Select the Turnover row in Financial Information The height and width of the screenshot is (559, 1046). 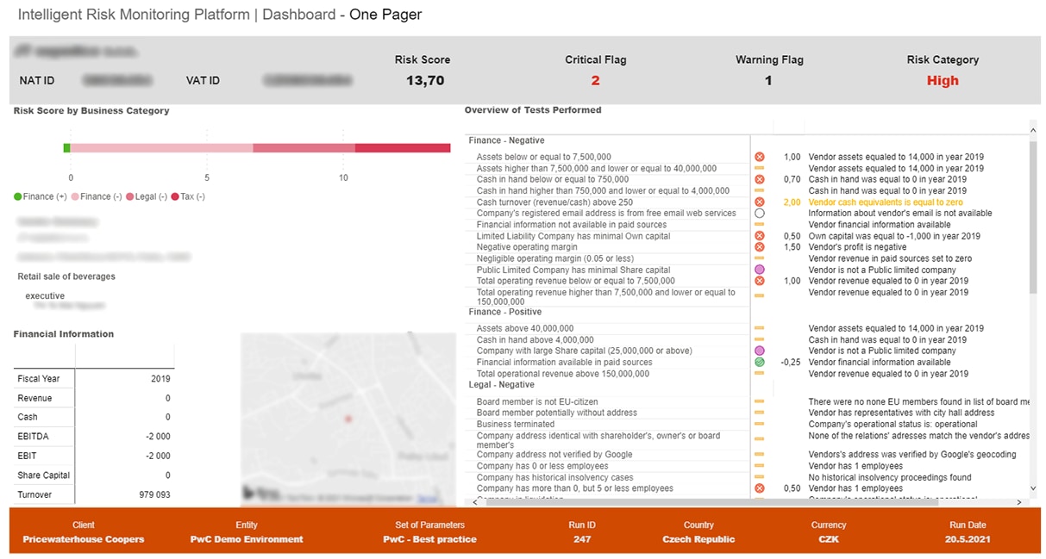point(93,494)
